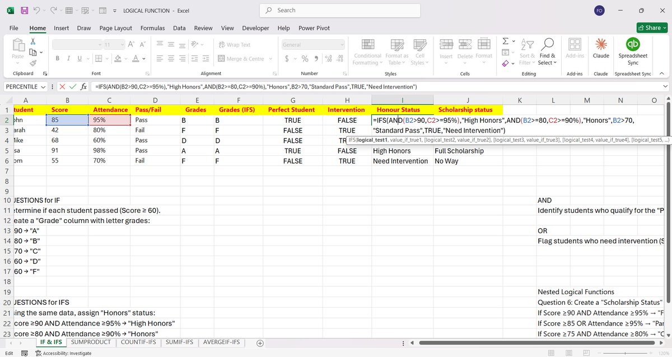The image size is (672, 357).
Task: Open the Name Box dropdown showing PERCENTILE
Action: point(43,87)
